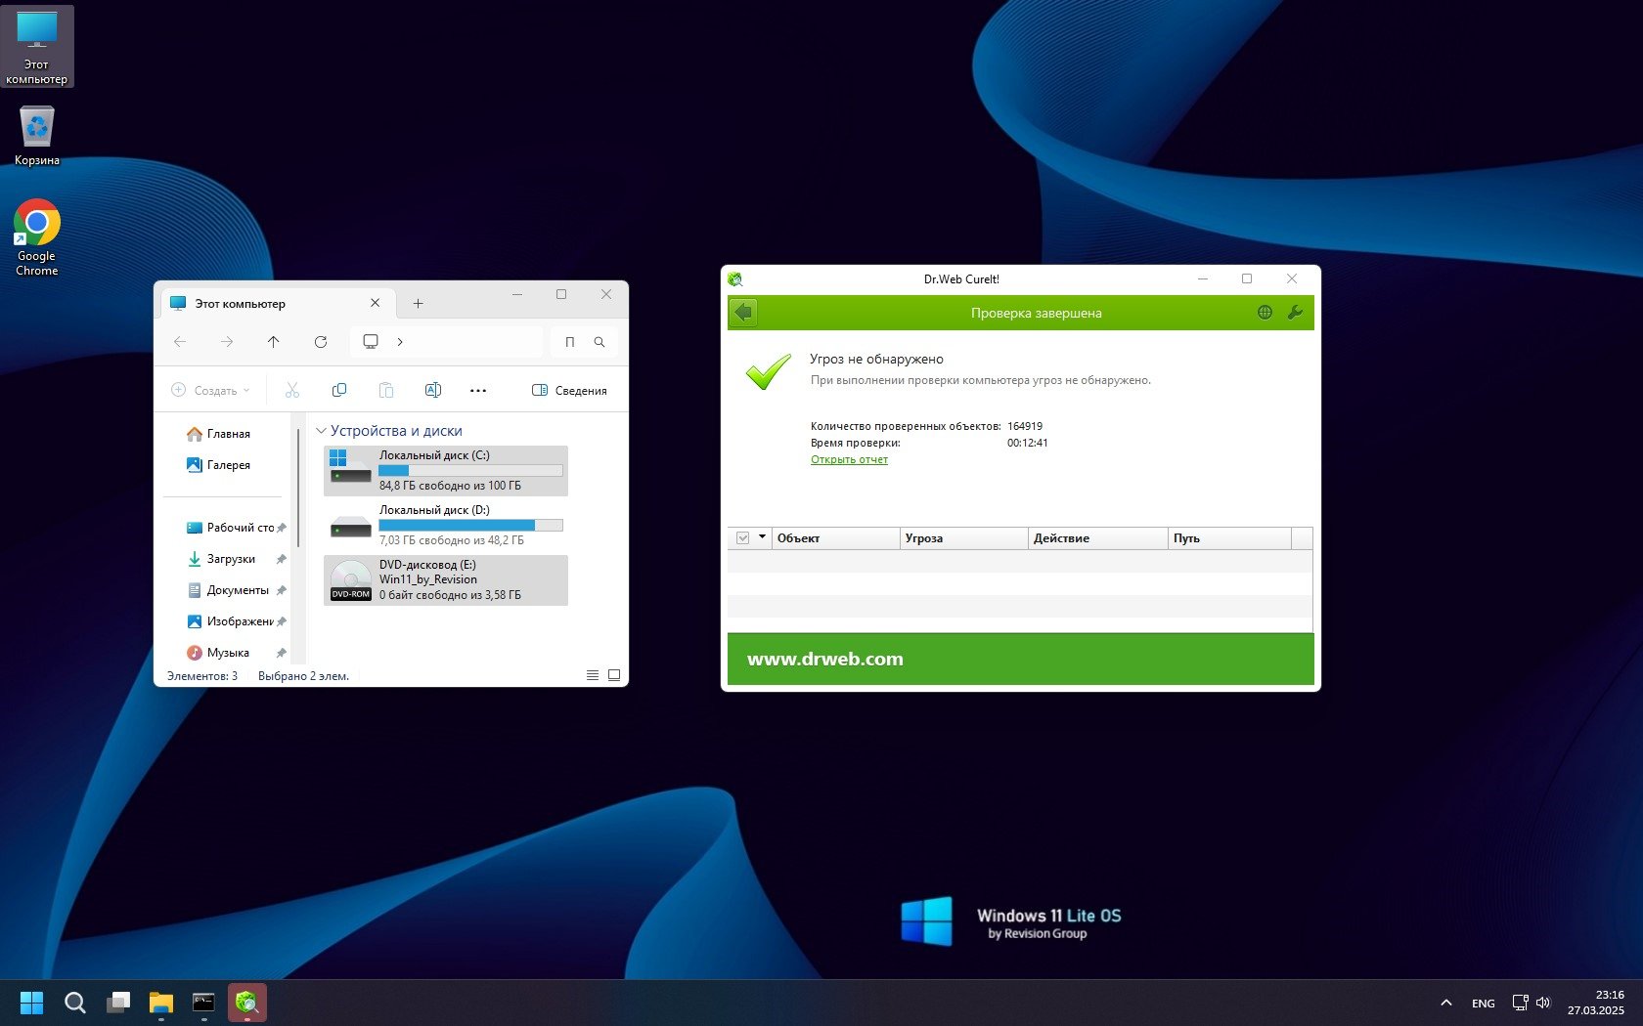
Task: Select the Google Chrome desktop shortcut
Action: pyautogui.click(x=37, y=238)
